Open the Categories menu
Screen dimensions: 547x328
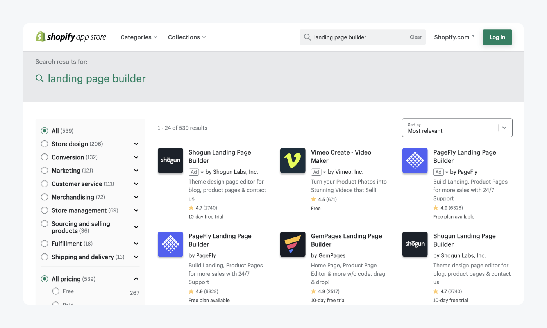point(139,37)
